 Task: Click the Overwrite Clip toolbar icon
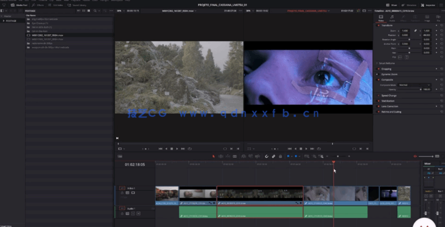(251, 156)
